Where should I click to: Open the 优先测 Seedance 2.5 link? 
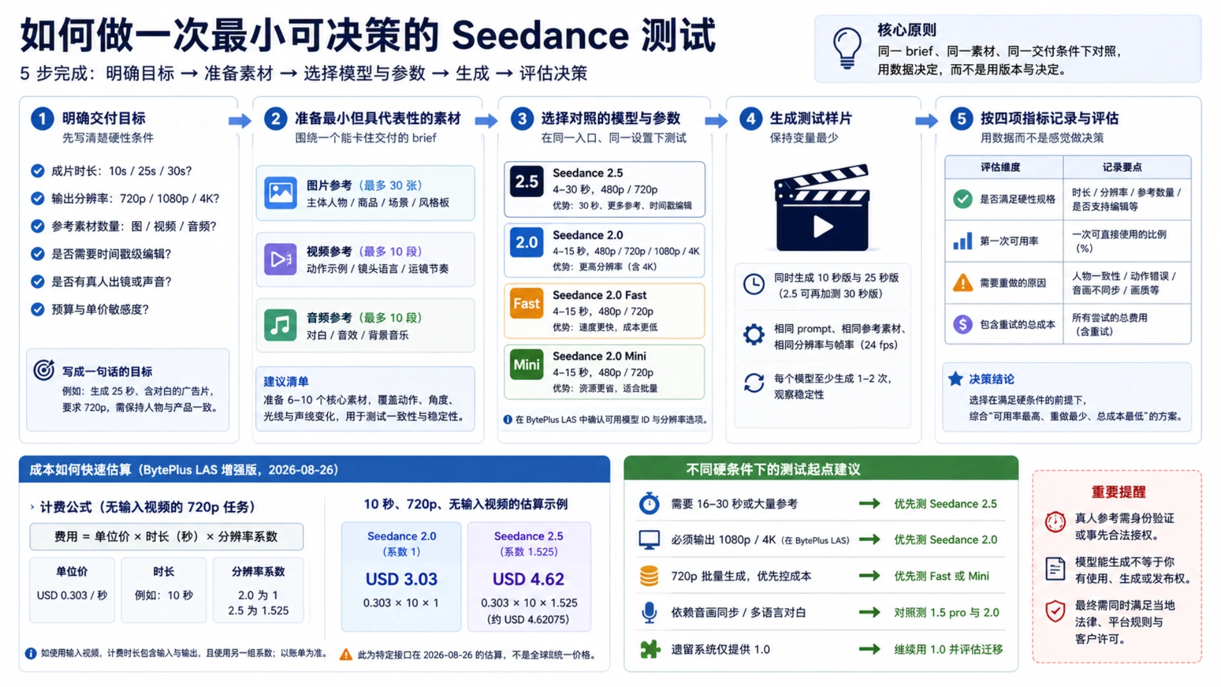[x=945, y=504]
